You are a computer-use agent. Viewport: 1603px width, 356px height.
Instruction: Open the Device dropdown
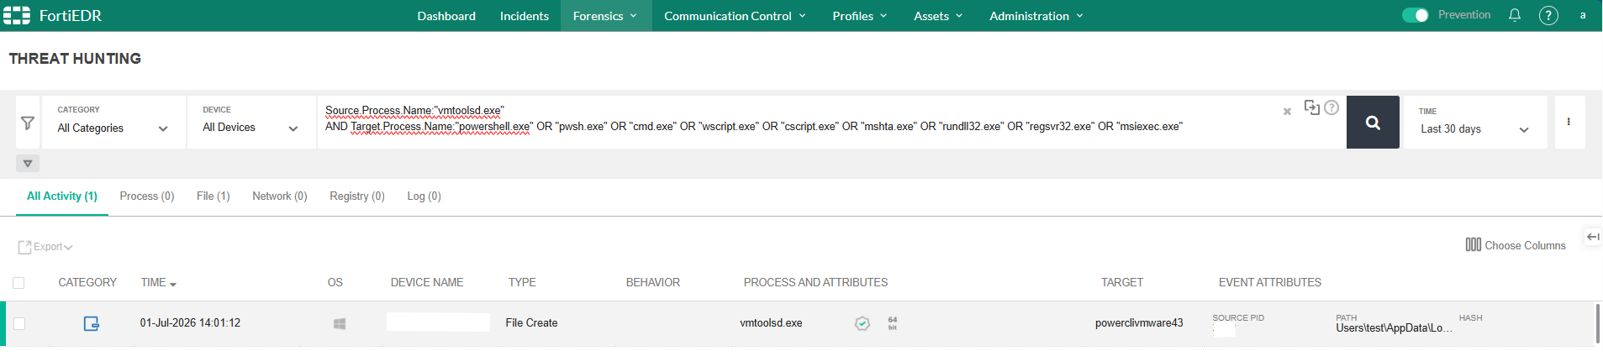click(x=251, y=122)
